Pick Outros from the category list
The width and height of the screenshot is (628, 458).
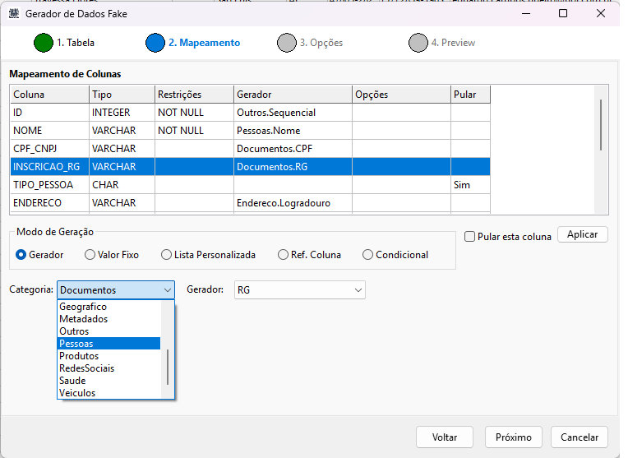point(109,331)
